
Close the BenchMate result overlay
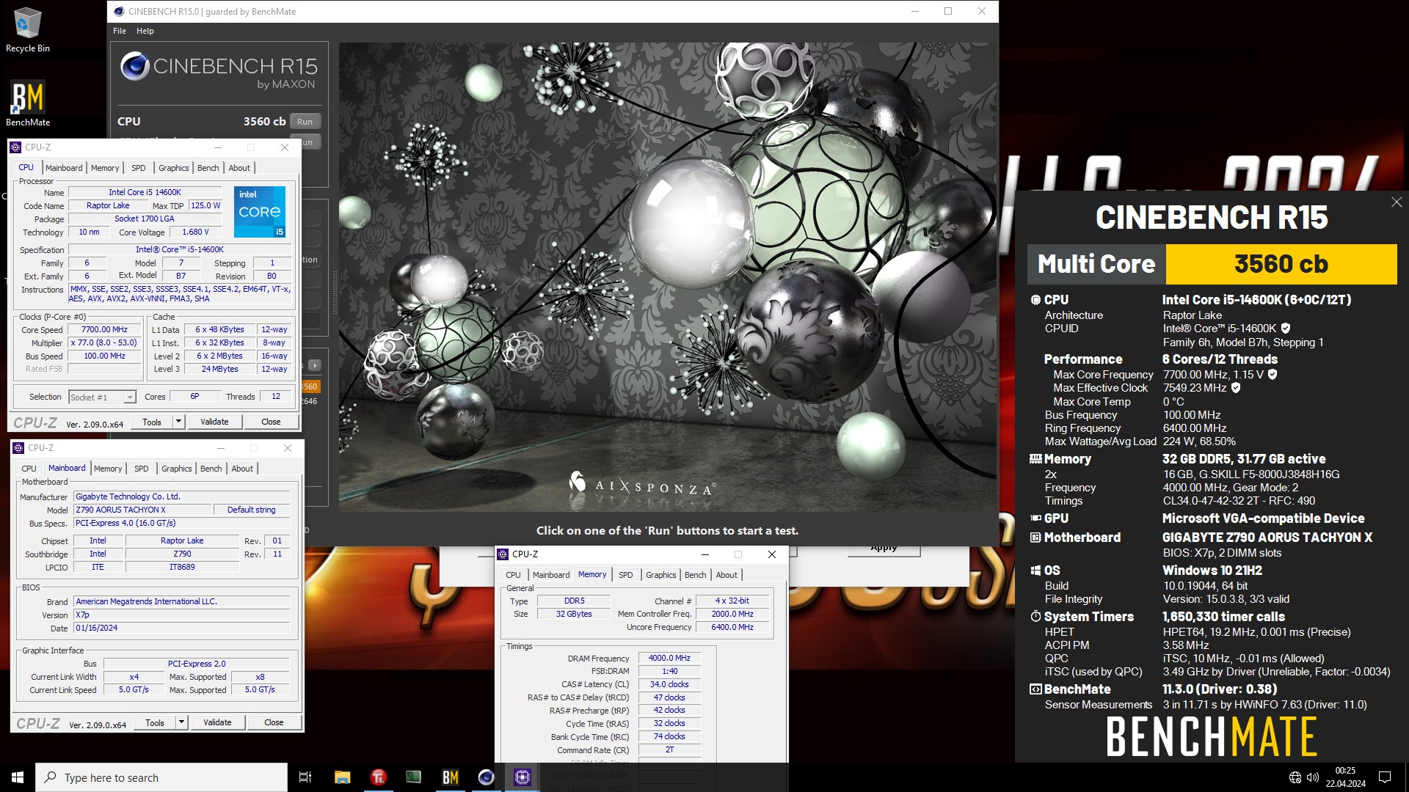tap(1396, 202)
